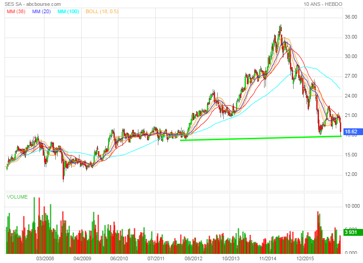Click the 15.00 price axis label
The width and height of the screenshot is (363, 263).
(x=351, y=155)
